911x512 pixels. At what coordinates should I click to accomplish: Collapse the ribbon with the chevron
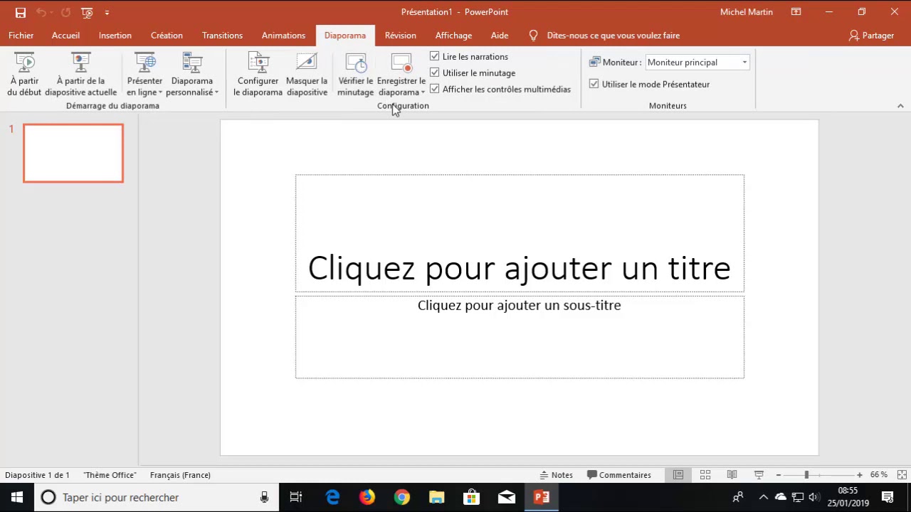pyautogui.click(x=900, y=106)
